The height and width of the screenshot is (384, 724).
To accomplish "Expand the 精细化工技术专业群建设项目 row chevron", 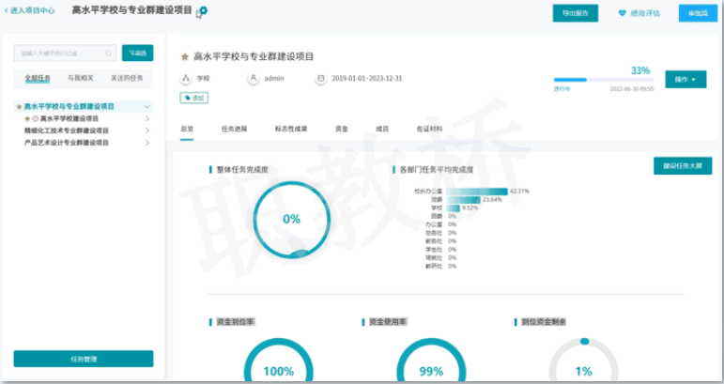I will click(x=147, y=131).
